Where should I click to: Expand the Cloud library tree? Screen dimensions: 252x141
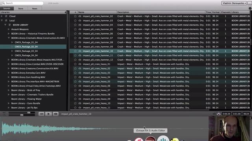point(2,16)
